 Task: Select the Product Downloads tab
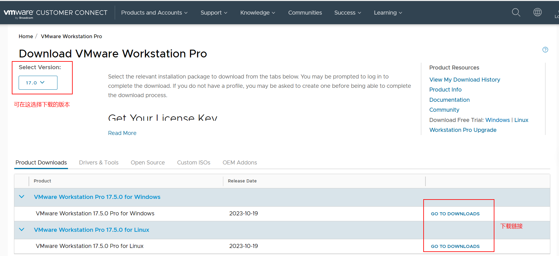pos(41,163)
